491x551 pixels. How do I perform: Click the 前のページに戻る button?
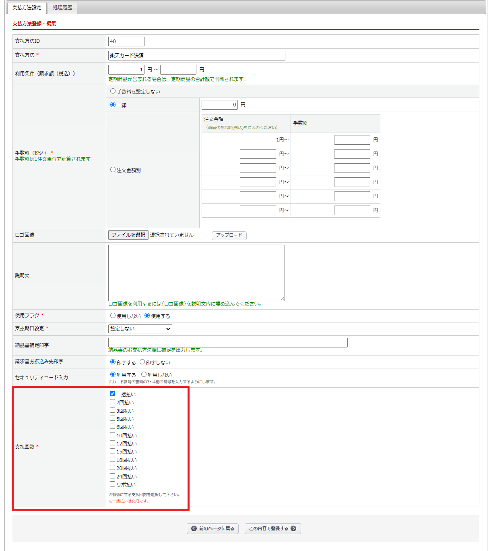[x=212, y=528]
